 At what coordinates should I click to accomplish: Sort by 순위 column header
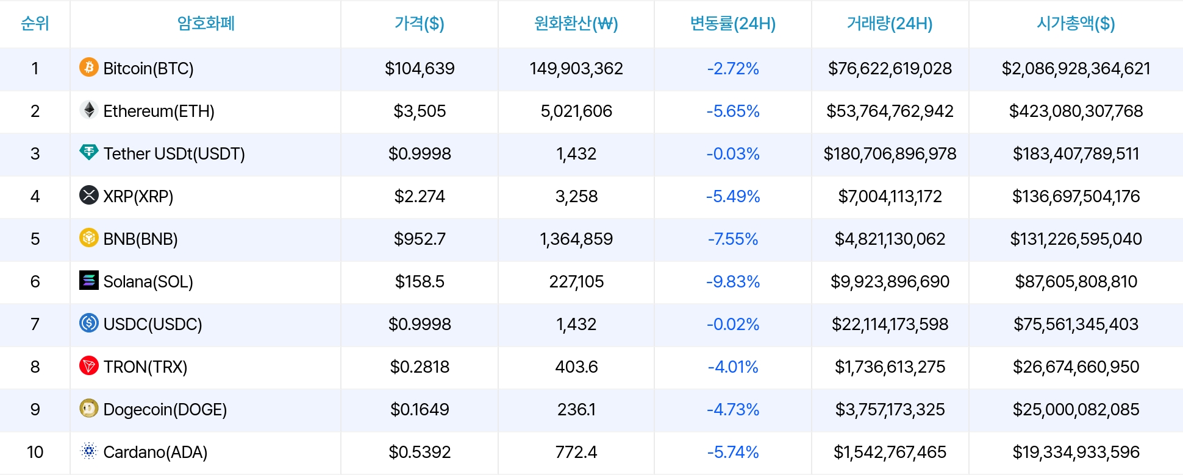point(35,24)
